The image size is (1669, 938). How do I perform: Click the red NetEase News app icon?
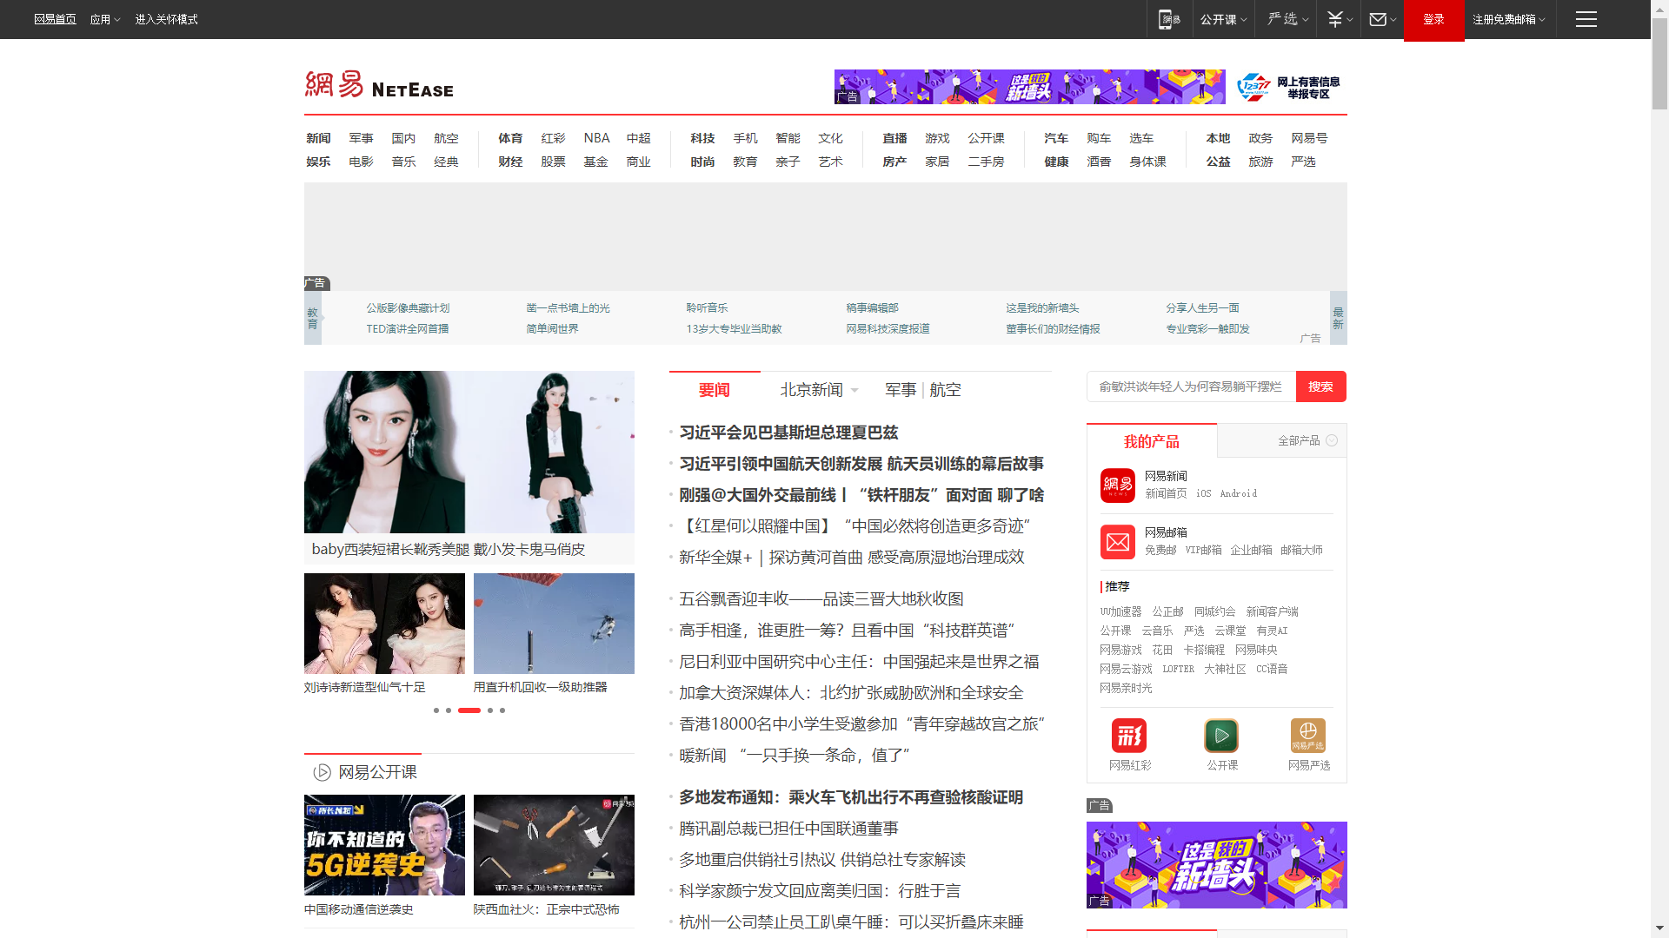point(1118,486)
